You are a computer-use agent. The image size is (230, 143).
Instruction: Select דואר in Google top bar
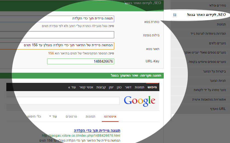point(128,87)
